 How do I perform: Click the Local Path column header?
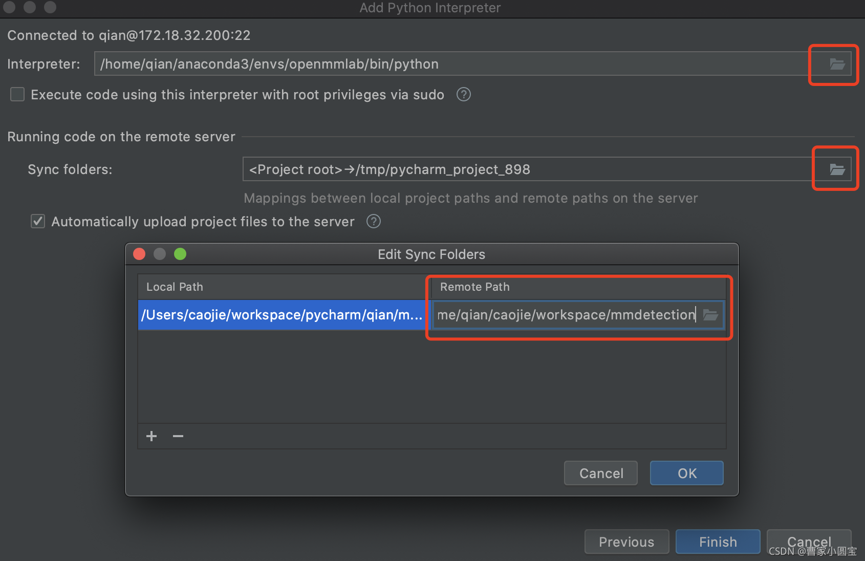(x=284, y=287)
